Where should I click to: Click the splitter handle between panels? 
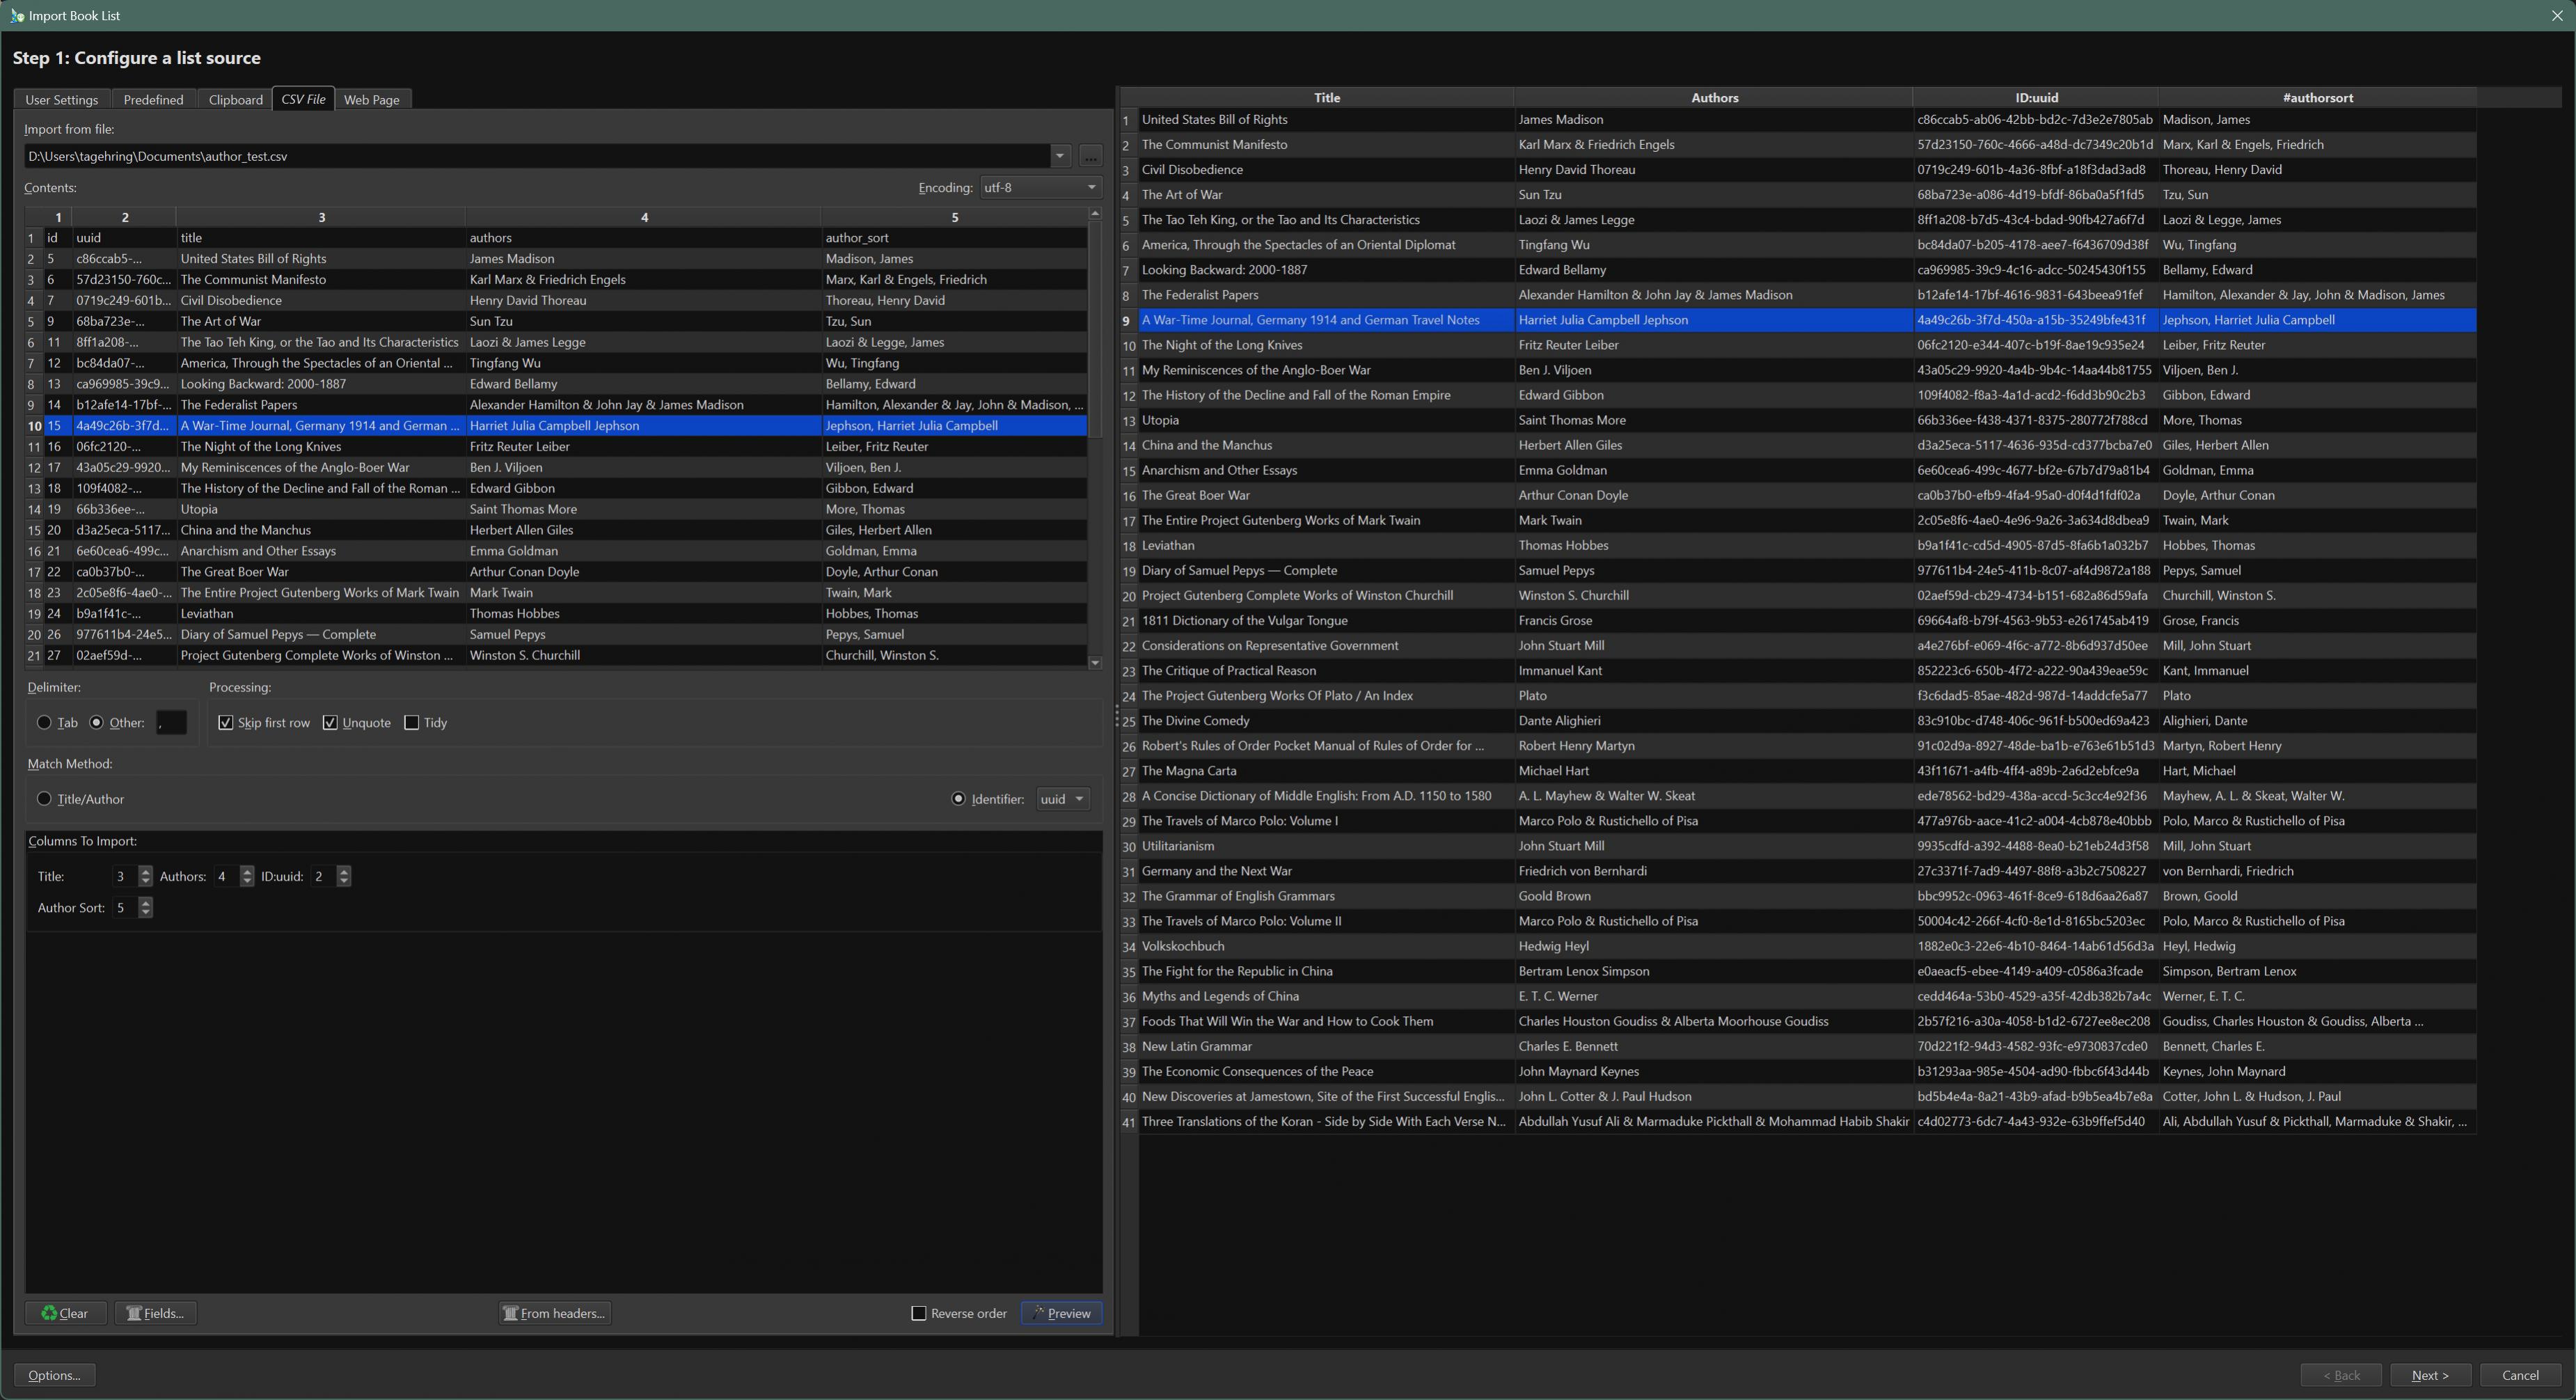[x=1116, y=715]
